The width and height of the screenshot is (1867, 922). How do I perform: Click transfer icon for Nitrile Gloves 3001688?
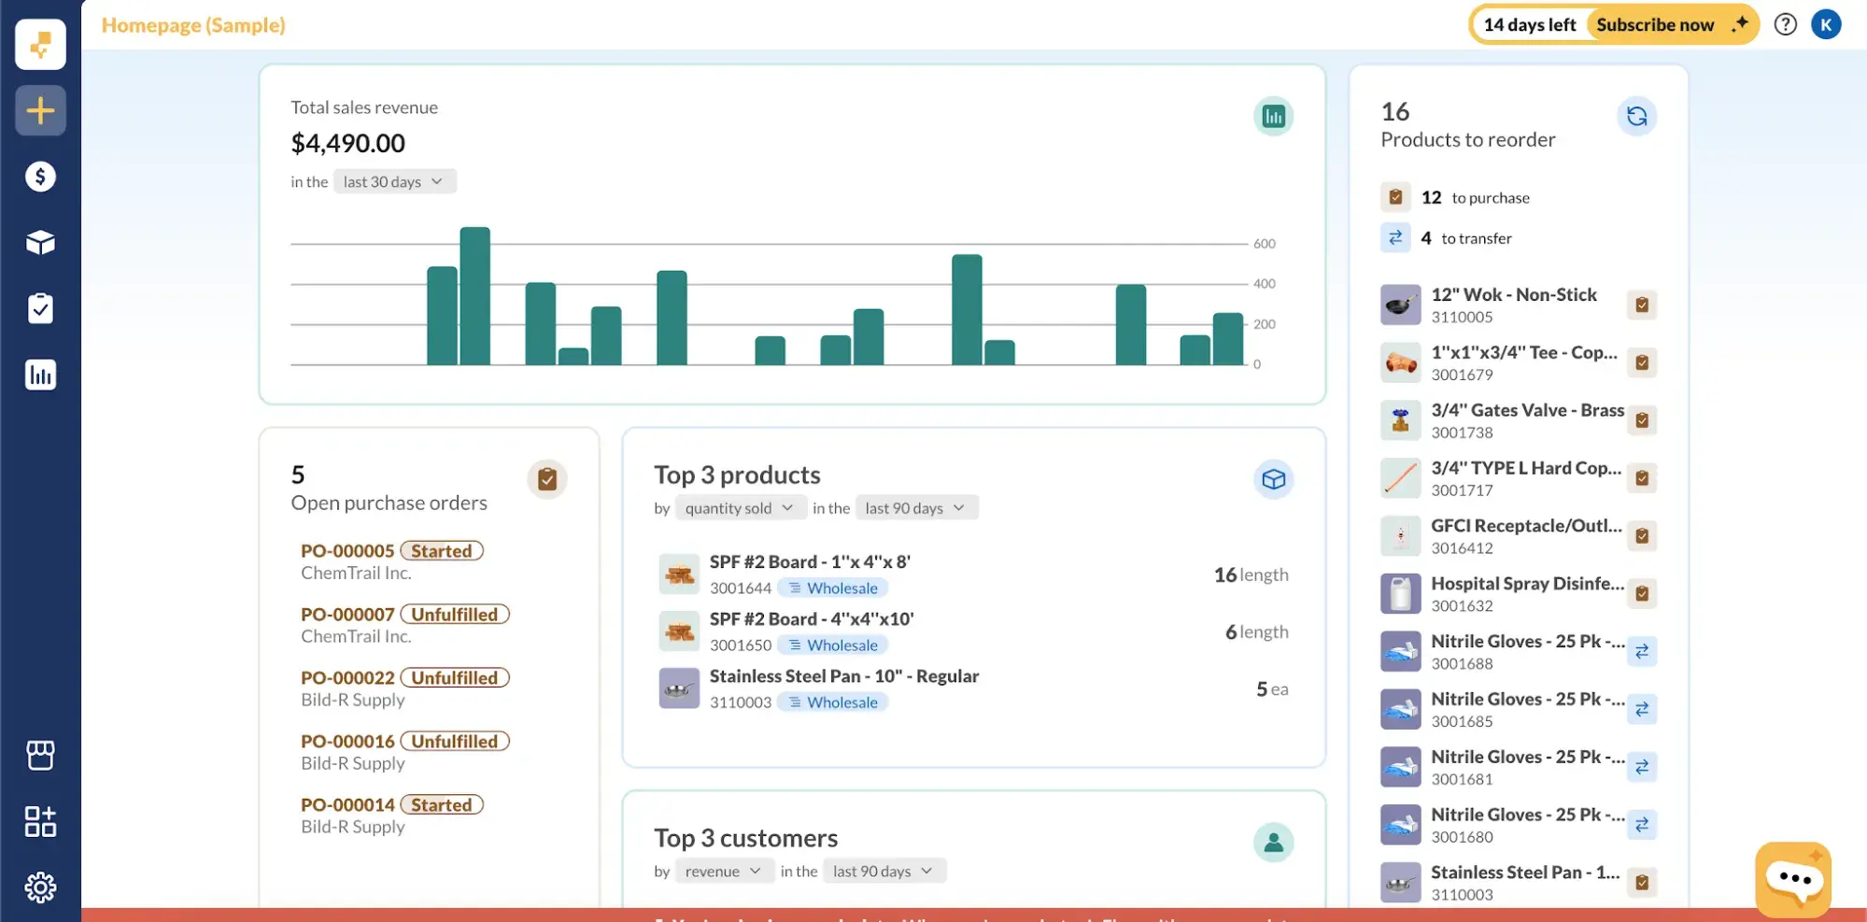tap(1642, 651)
